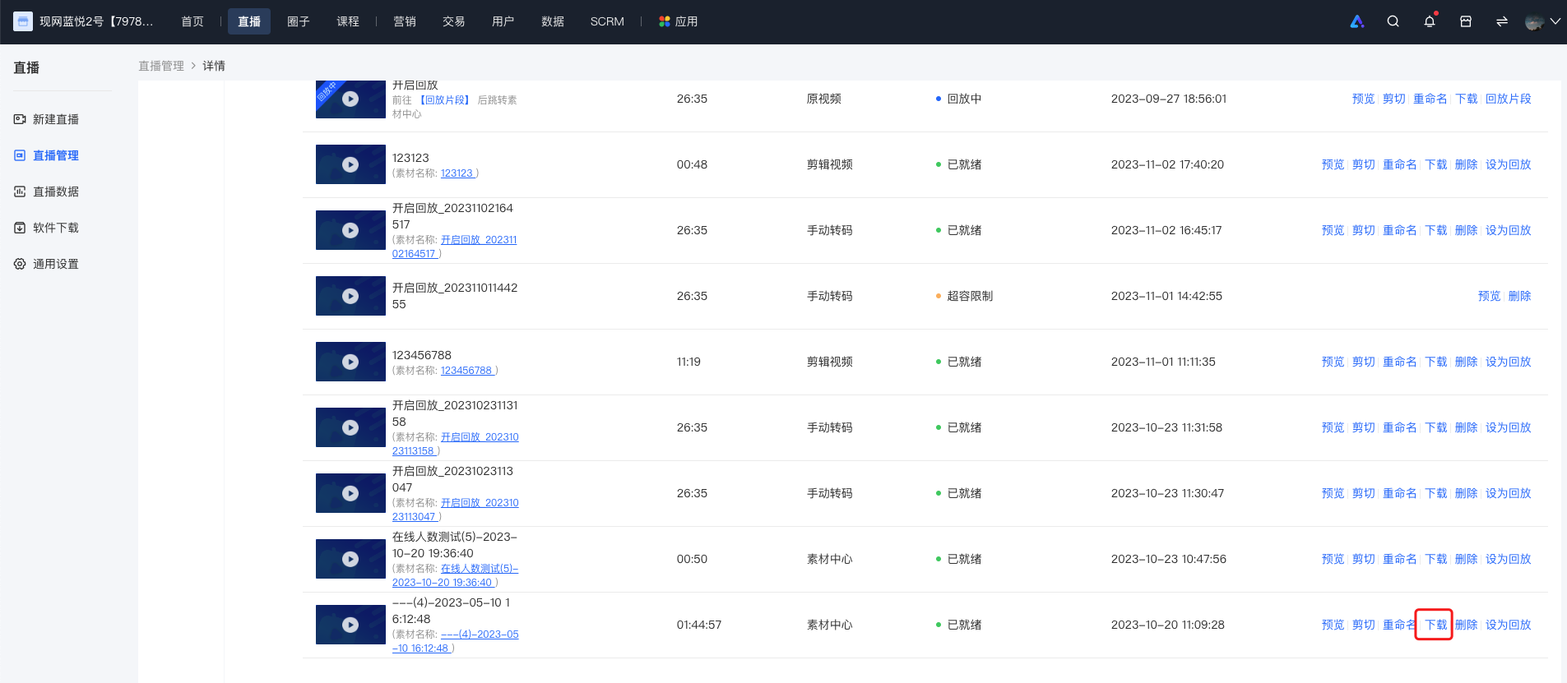Expand the user avatar dropdown arrow
This screenshot has width=1567, height=683.
point(1555,21)
